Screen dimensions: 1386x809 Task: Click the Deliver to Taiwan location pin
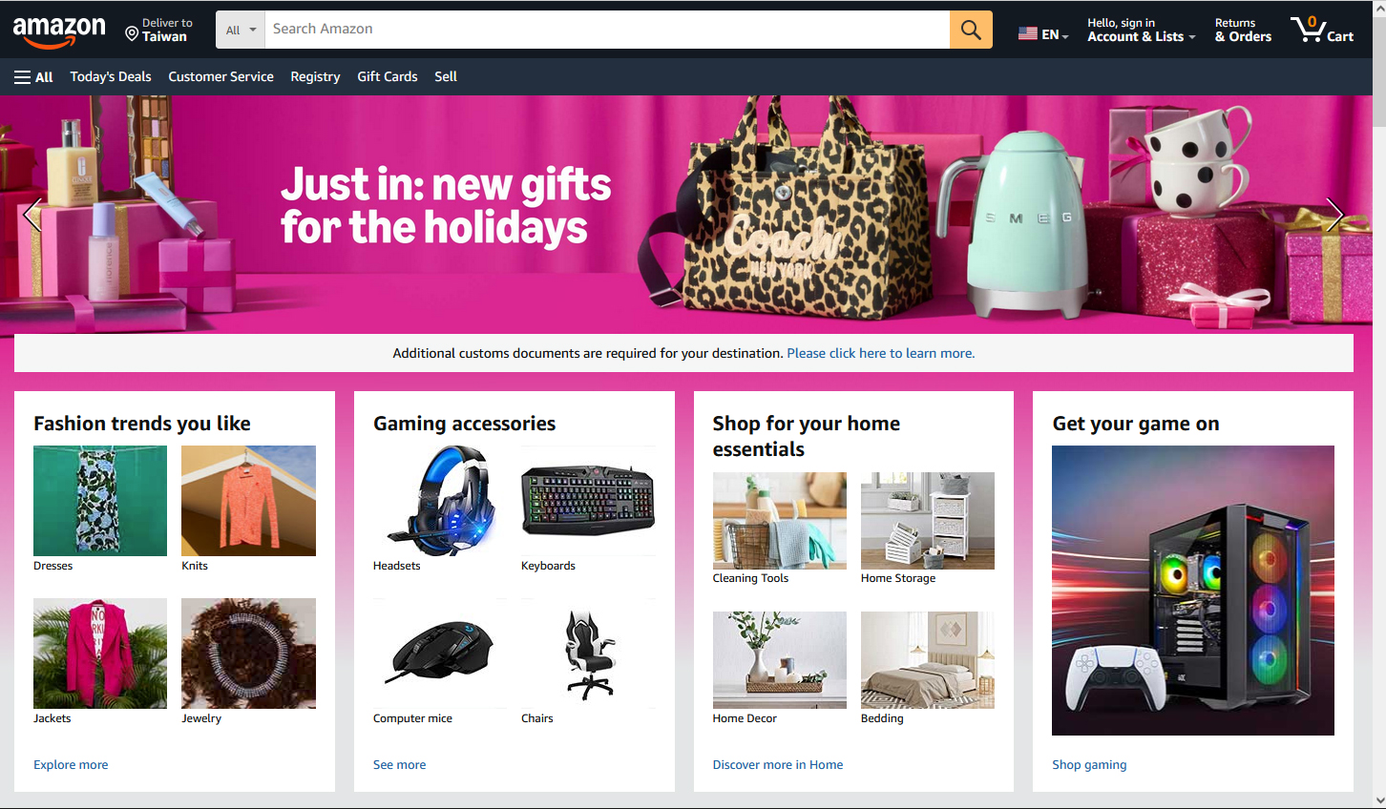132,33
